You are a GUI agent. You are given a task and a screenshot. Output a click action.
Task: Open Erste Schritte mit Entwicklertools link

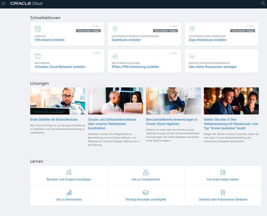54,120
